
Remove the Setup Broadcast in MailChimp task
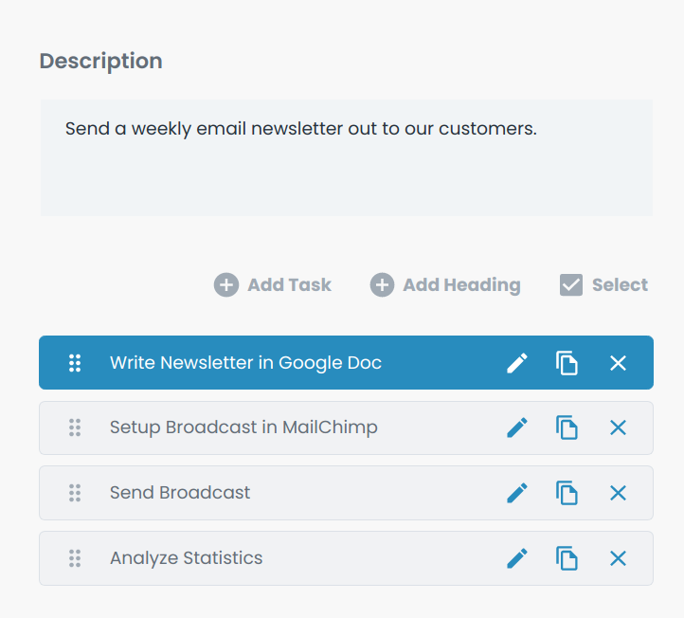(x=618, y=427)
